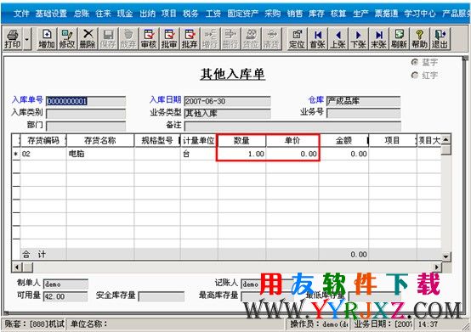Click the table scroll up arrow
471x332 pixels.
pyautogui.click(x=445, y=139)
